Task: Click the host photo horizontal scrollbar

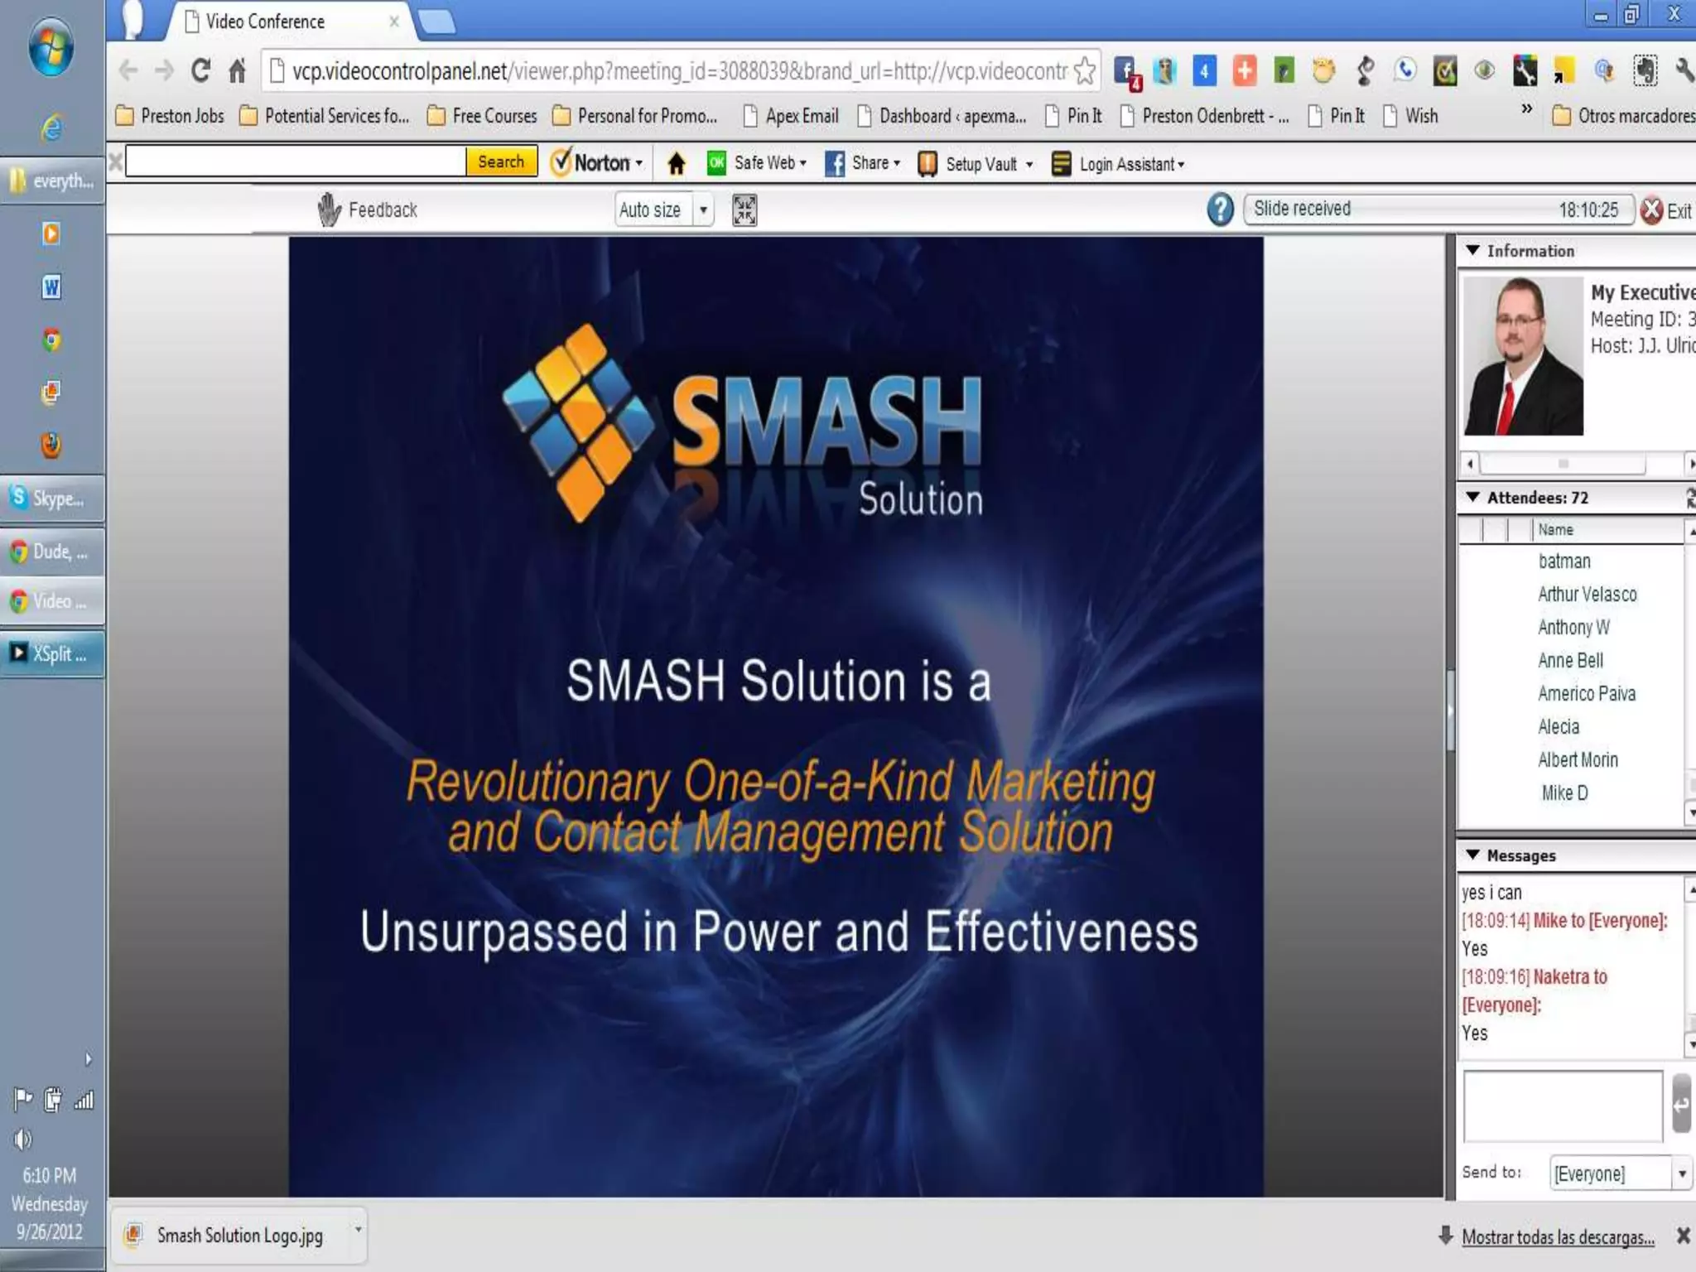Action: pos(1562,464)
